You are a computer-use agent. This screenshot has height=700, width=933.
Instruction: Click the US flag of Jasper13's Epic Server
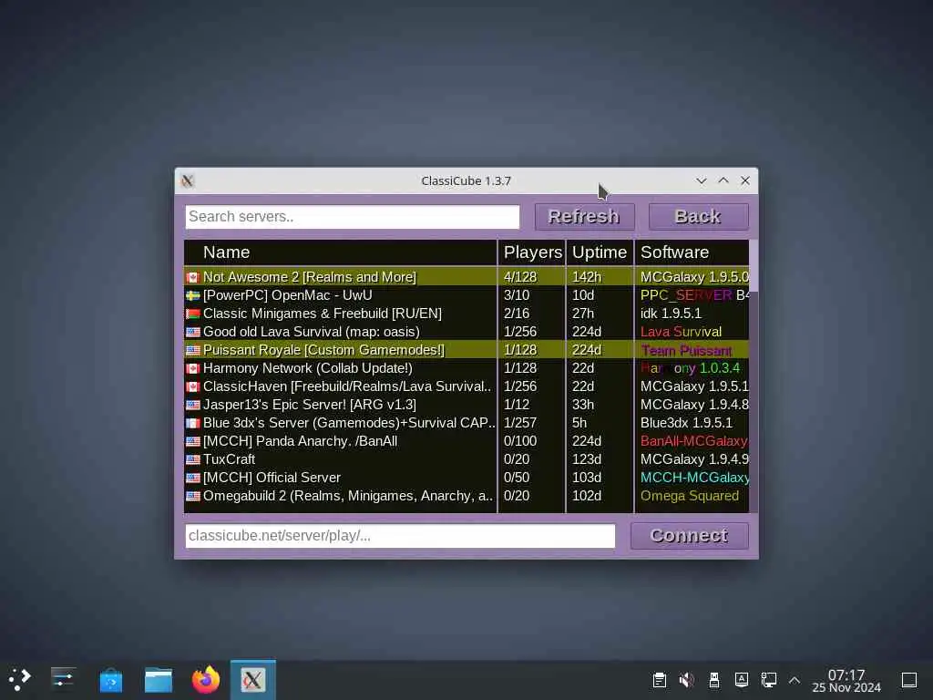coord(193,406)
